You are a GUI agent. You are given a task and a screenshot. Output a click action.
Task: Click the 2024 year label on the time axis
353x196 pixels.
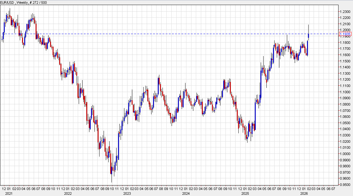click(x=186, y=193)
